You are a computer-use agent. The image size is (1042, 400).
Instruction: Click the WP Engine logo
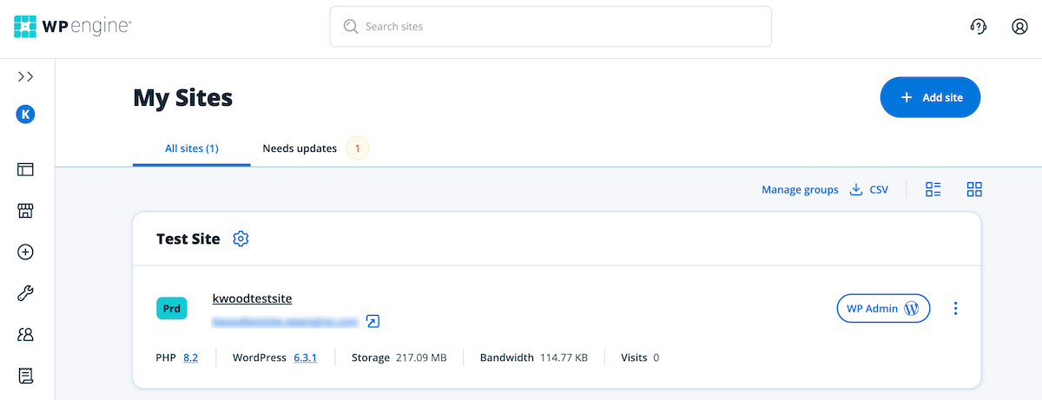pyautogui.click(x=73, y=27)
